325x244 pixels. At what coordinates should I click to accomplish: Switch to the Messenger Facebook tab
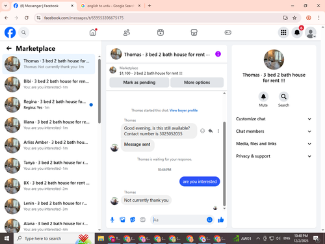tap(44, 6)
